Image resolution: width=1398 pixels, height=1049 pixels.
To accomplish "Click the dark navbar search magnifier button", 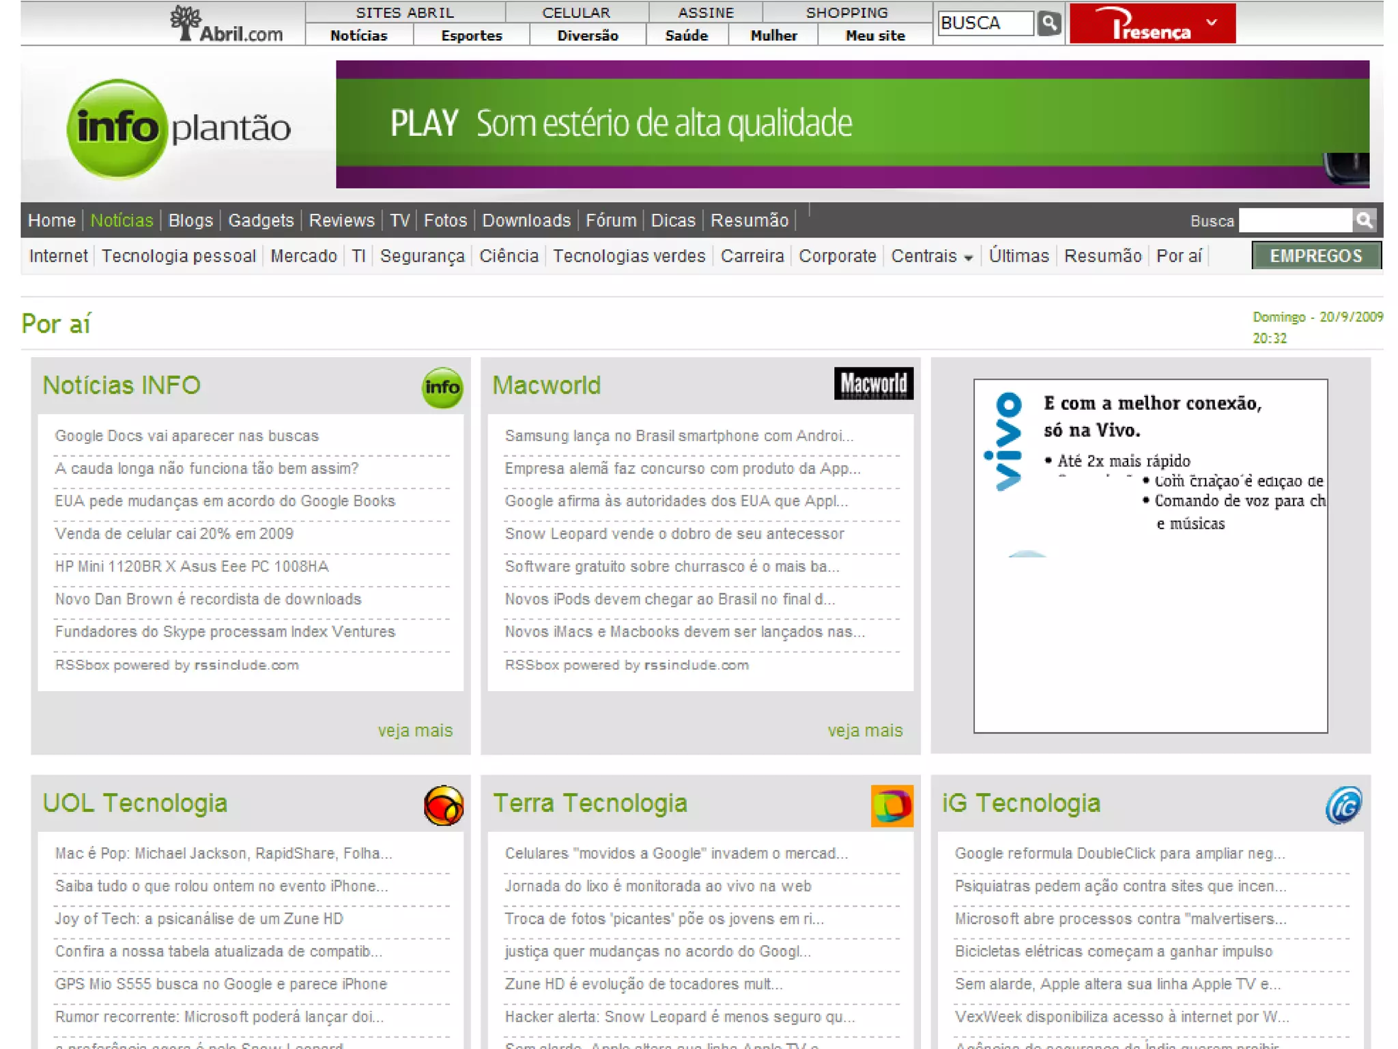I will click(x=1364, y=220).
